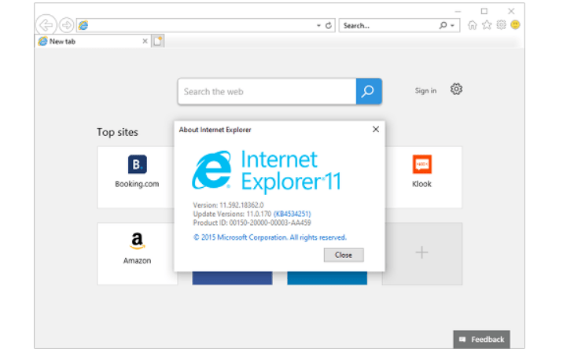
Task: Click the Version: 11.592.18362.0 text
Action: [x=228, y=205]
